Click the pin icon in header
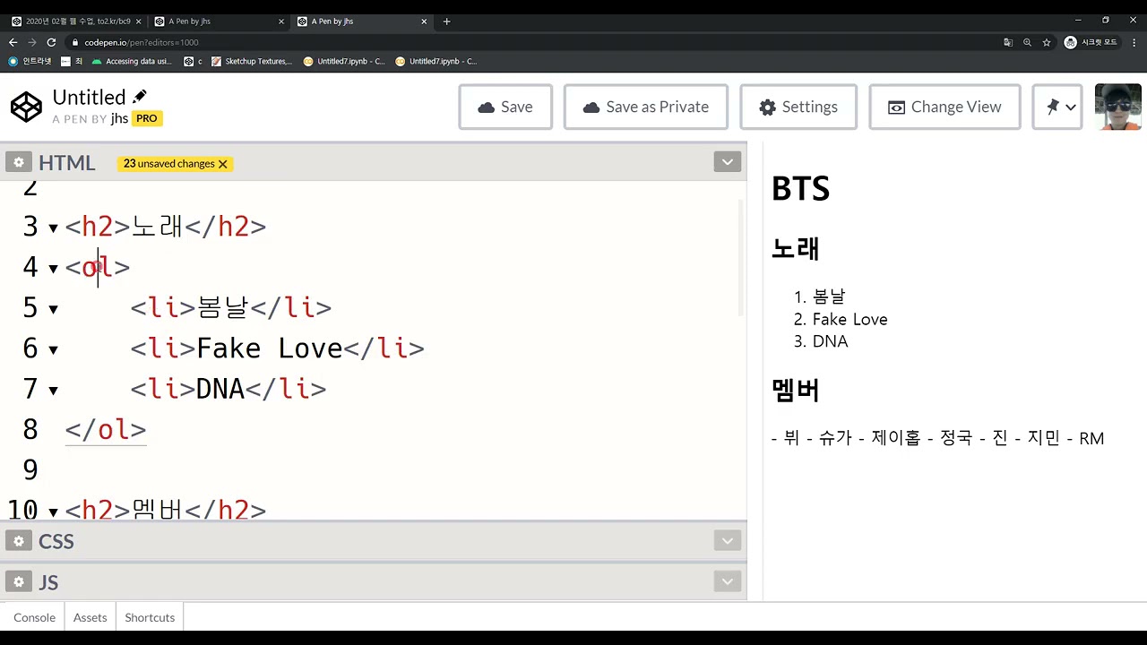 (x=1052, y=107)
